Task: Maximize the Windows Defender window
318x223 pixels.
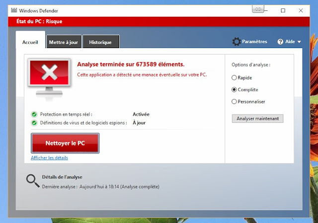Action: [283, 10]
